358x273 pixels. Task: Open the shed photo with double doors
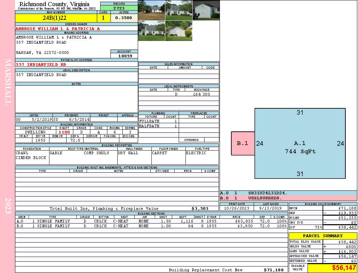pos(206,10)
